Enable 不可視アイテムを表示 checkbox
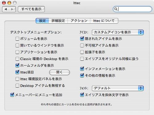 coord(82,46)
